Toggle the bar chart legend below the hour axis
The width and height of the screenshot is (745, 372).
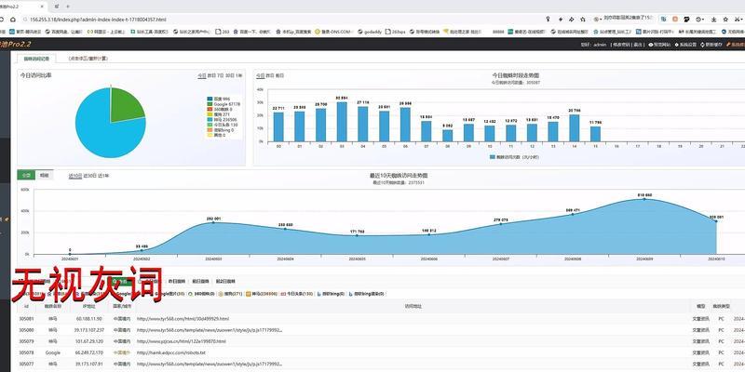514,156
